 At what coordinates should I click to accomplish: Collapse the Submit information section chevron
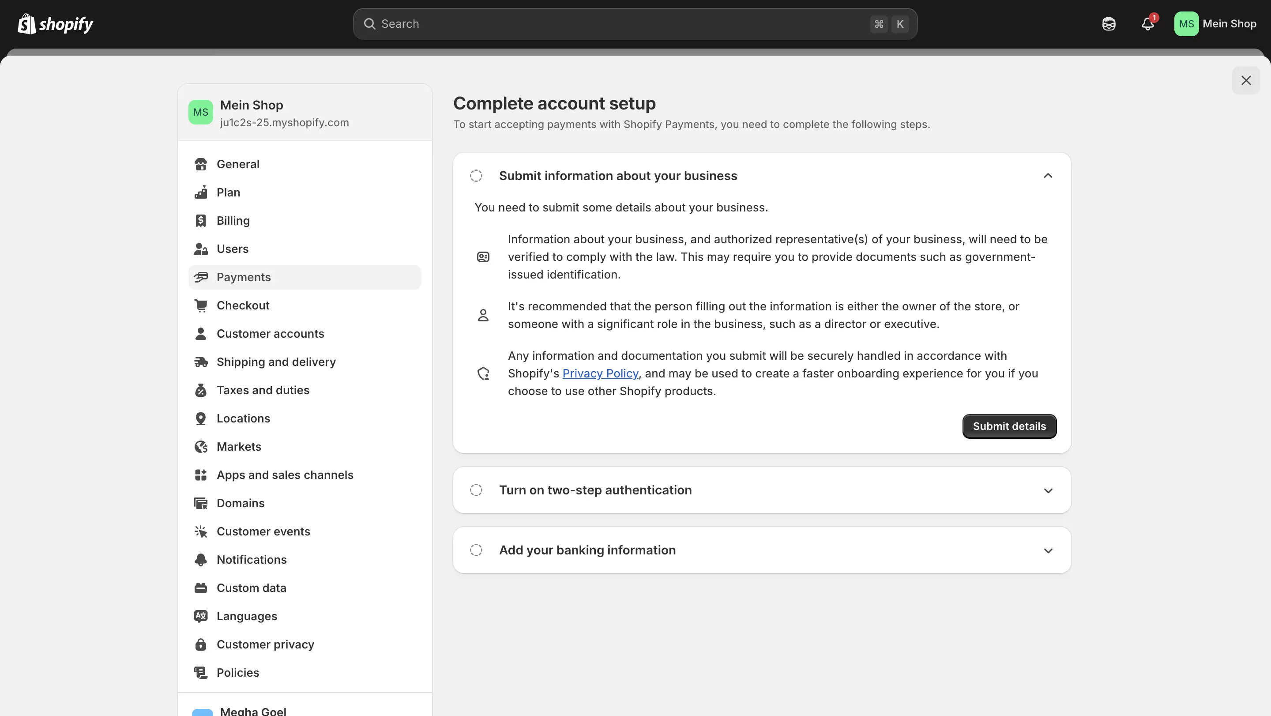[x=1048, y=176]
